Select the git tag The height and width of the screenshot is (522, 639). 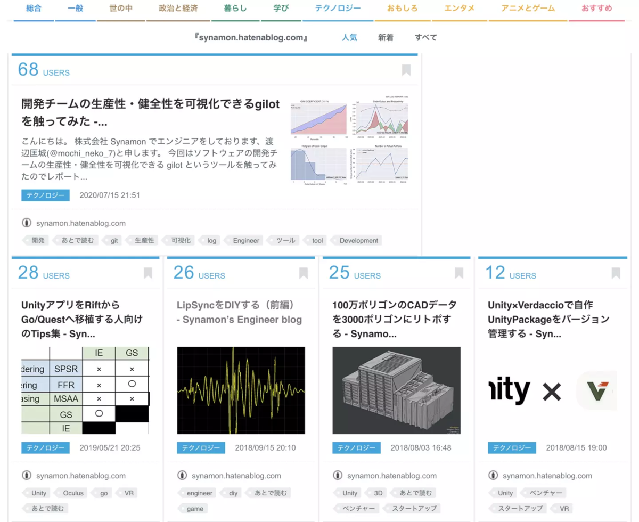pos(112,240)
